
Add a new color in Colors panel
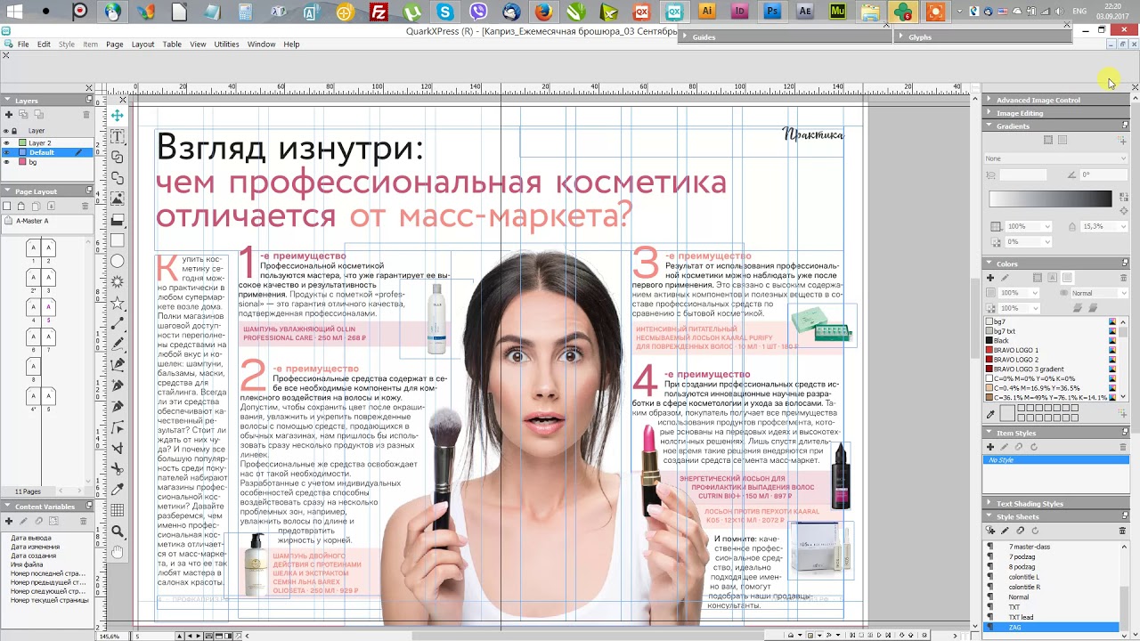[990, 278]
